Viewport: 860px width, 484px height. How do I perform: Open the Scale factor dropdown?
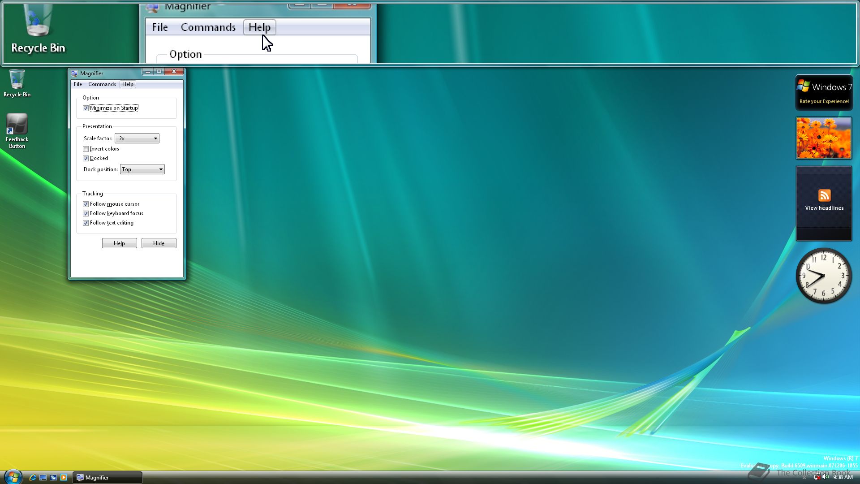pyautogui.click(x=137, y=138)
